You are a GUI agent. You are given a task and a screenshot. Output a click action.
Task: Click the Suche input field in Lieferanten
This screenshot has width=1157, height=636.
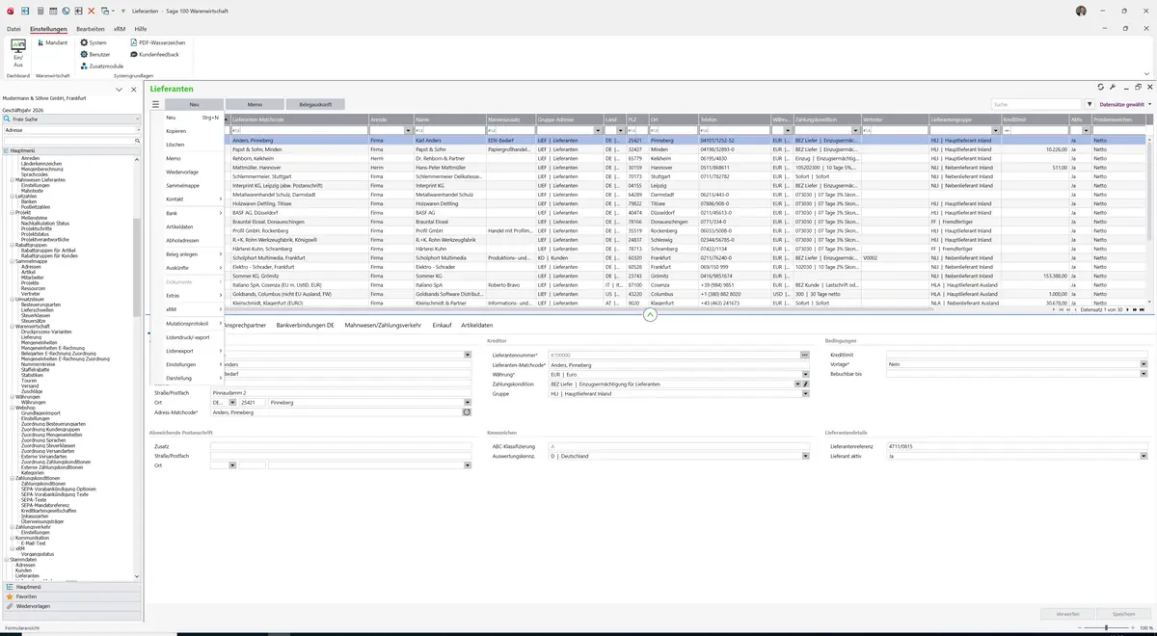pos(1037,104)
